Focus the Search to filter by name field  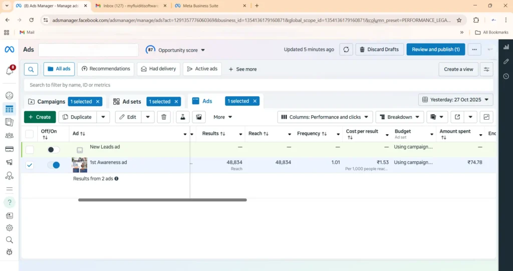tap(259, 85)
